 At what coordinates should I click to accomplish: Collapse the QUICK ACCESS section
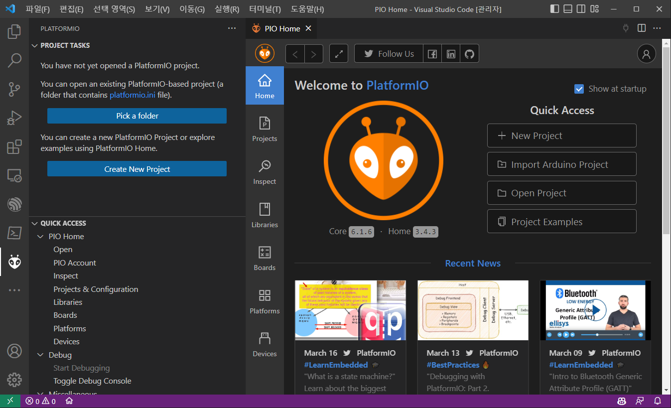tap(34, 223)
